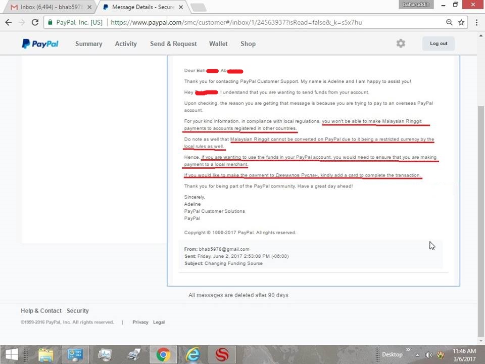Open the zoom magnifier in address bar
Screen dimensions: 485x364
click(x=449, y=22)
